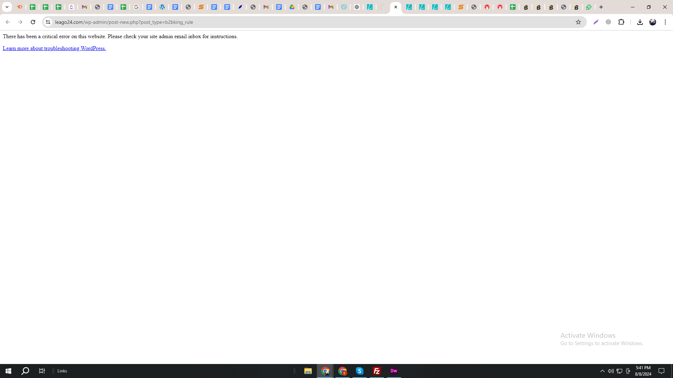Switch to the blue quill tab

[240, 7]
